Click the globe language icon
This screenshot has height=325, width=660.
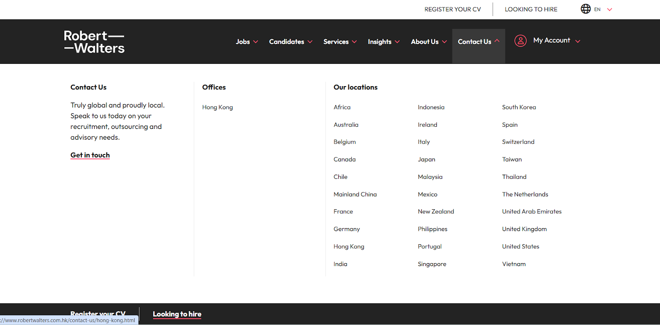pos(586,9)
